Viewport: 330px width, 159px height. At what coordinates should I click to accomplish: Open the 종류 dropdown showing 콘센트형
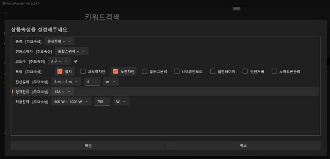click(x=59, y=41)
